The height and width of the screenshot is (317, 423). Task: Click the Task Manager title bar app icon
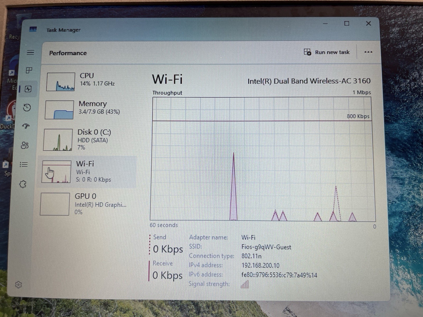33,29
